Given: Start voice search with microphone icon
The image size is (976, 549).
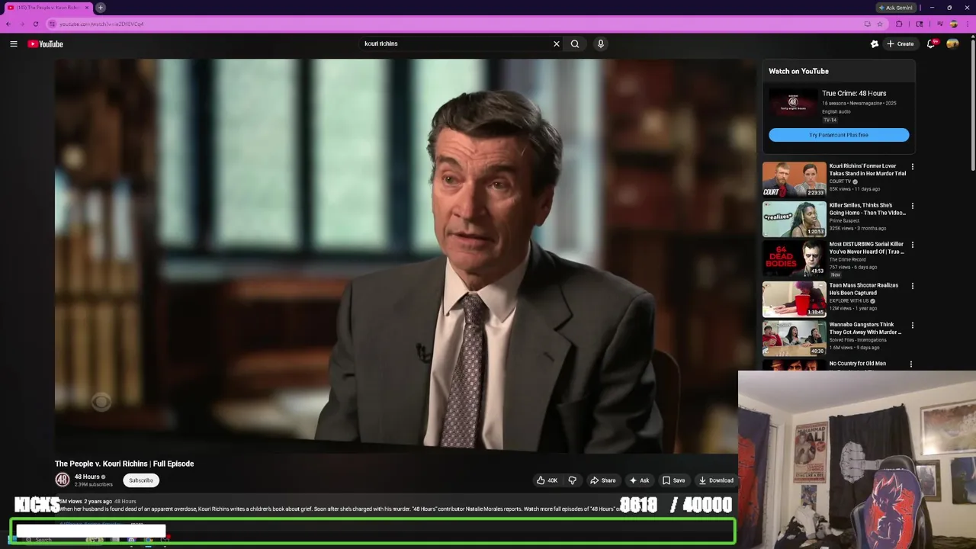Looking at the screenshot, I should [601, 44].
